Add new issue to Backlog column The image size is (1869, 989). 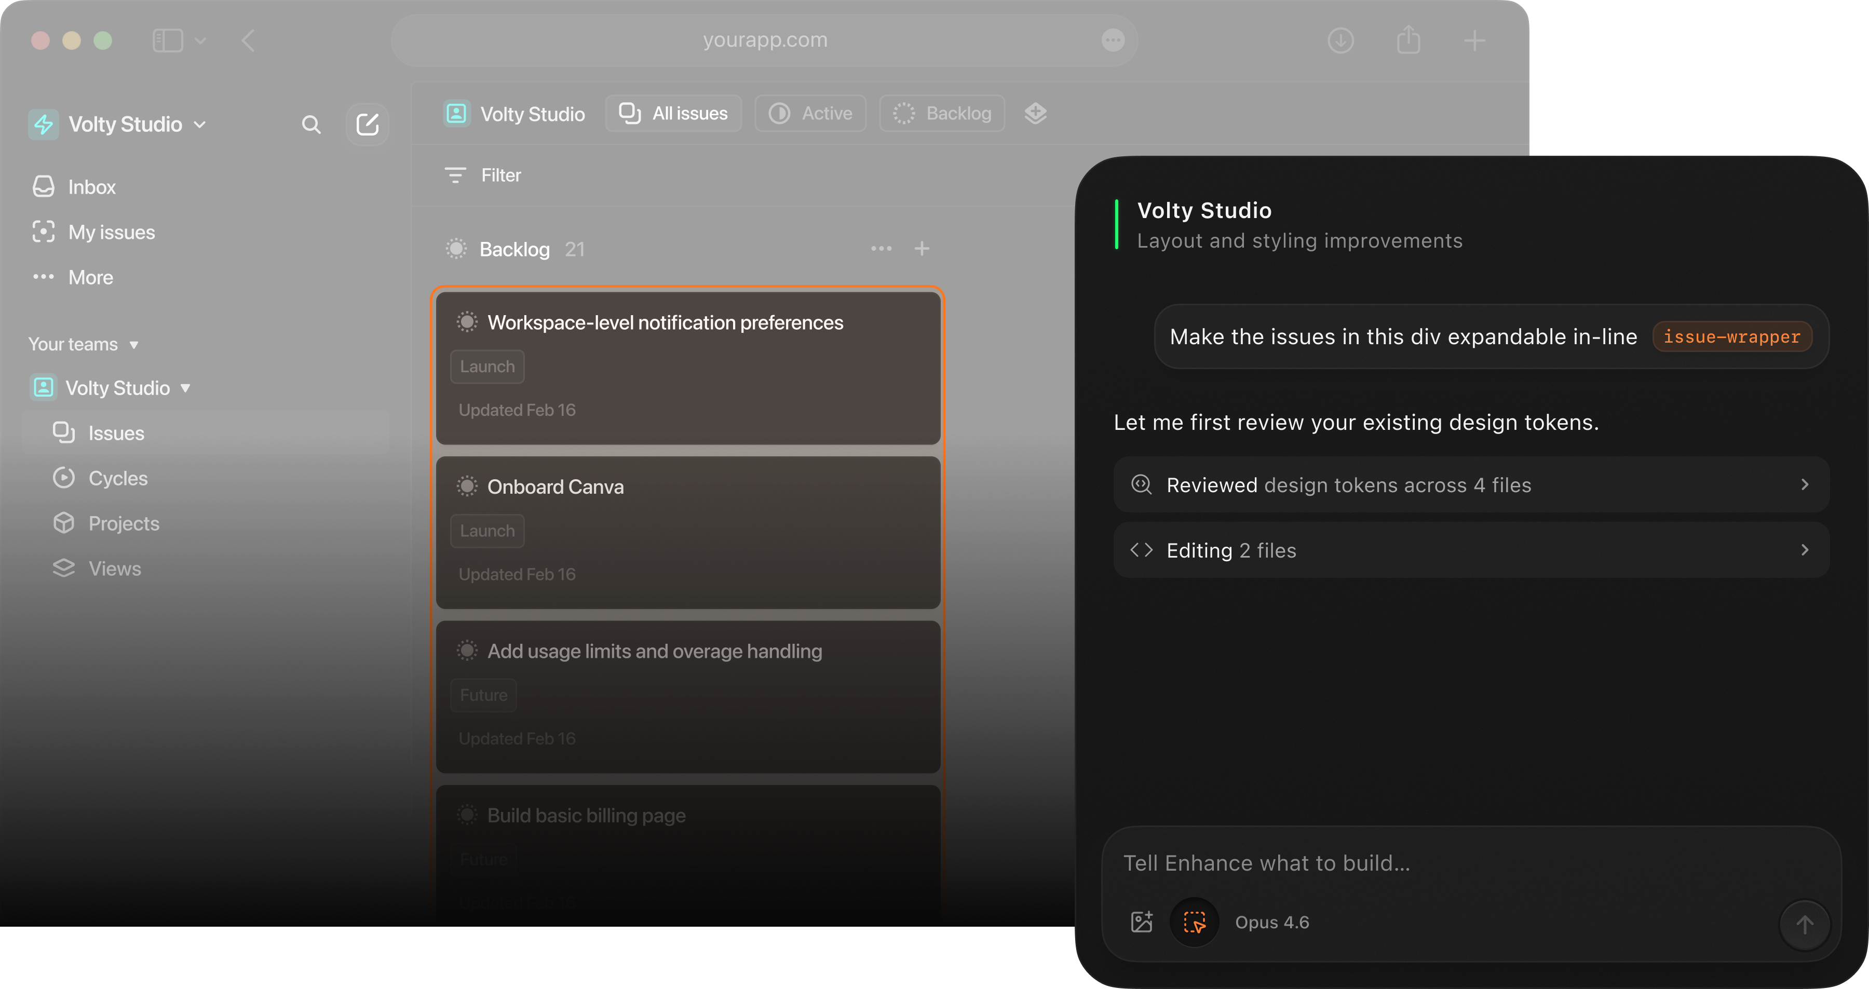tap(922, 249)
